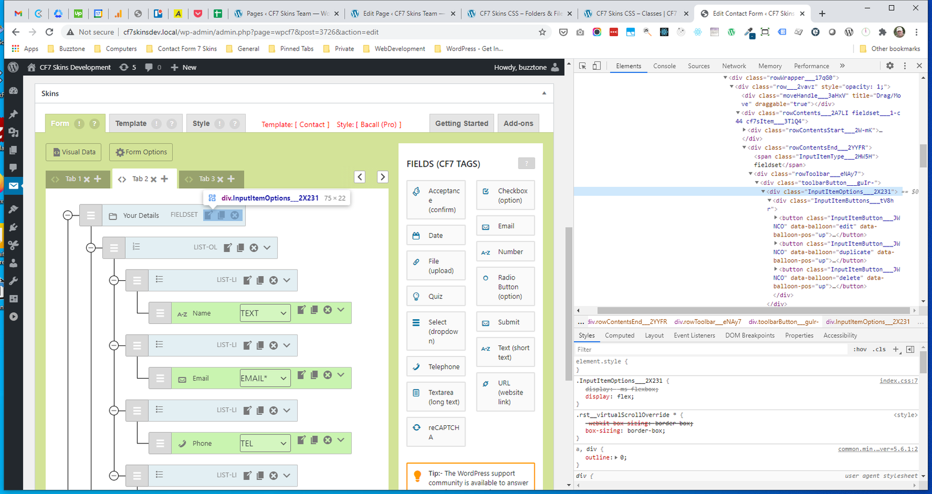Duplicate the Email field using its copy icon
This screenshot has height=494, width=932.
(x=315, y=375)
